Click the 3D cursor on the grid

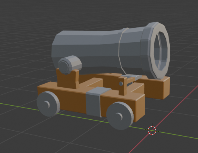(x=152, y=130)
